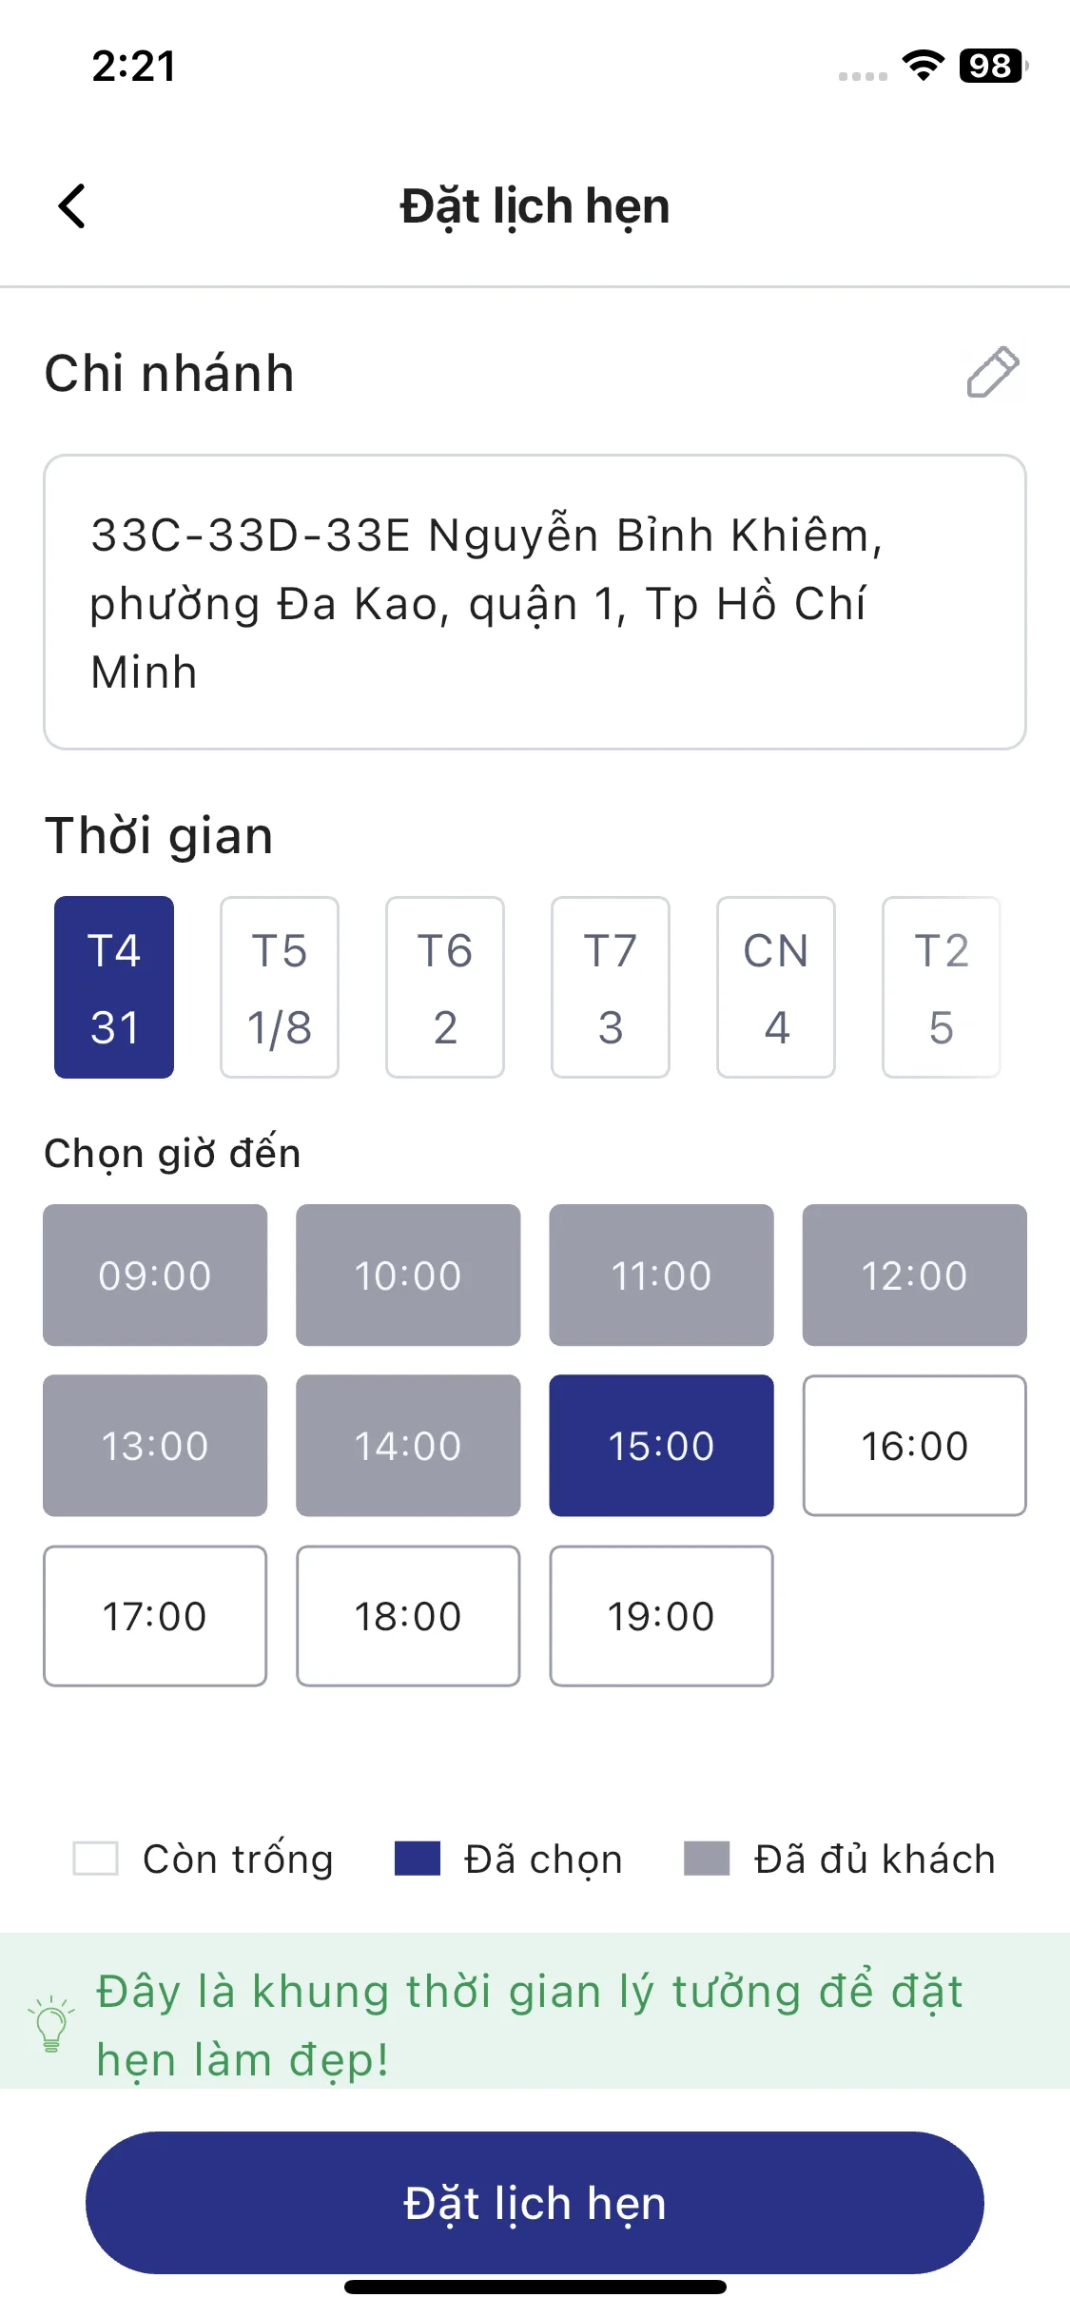
Task: Tap the fully booked 09:00 slot
Action: point(155,1275)
